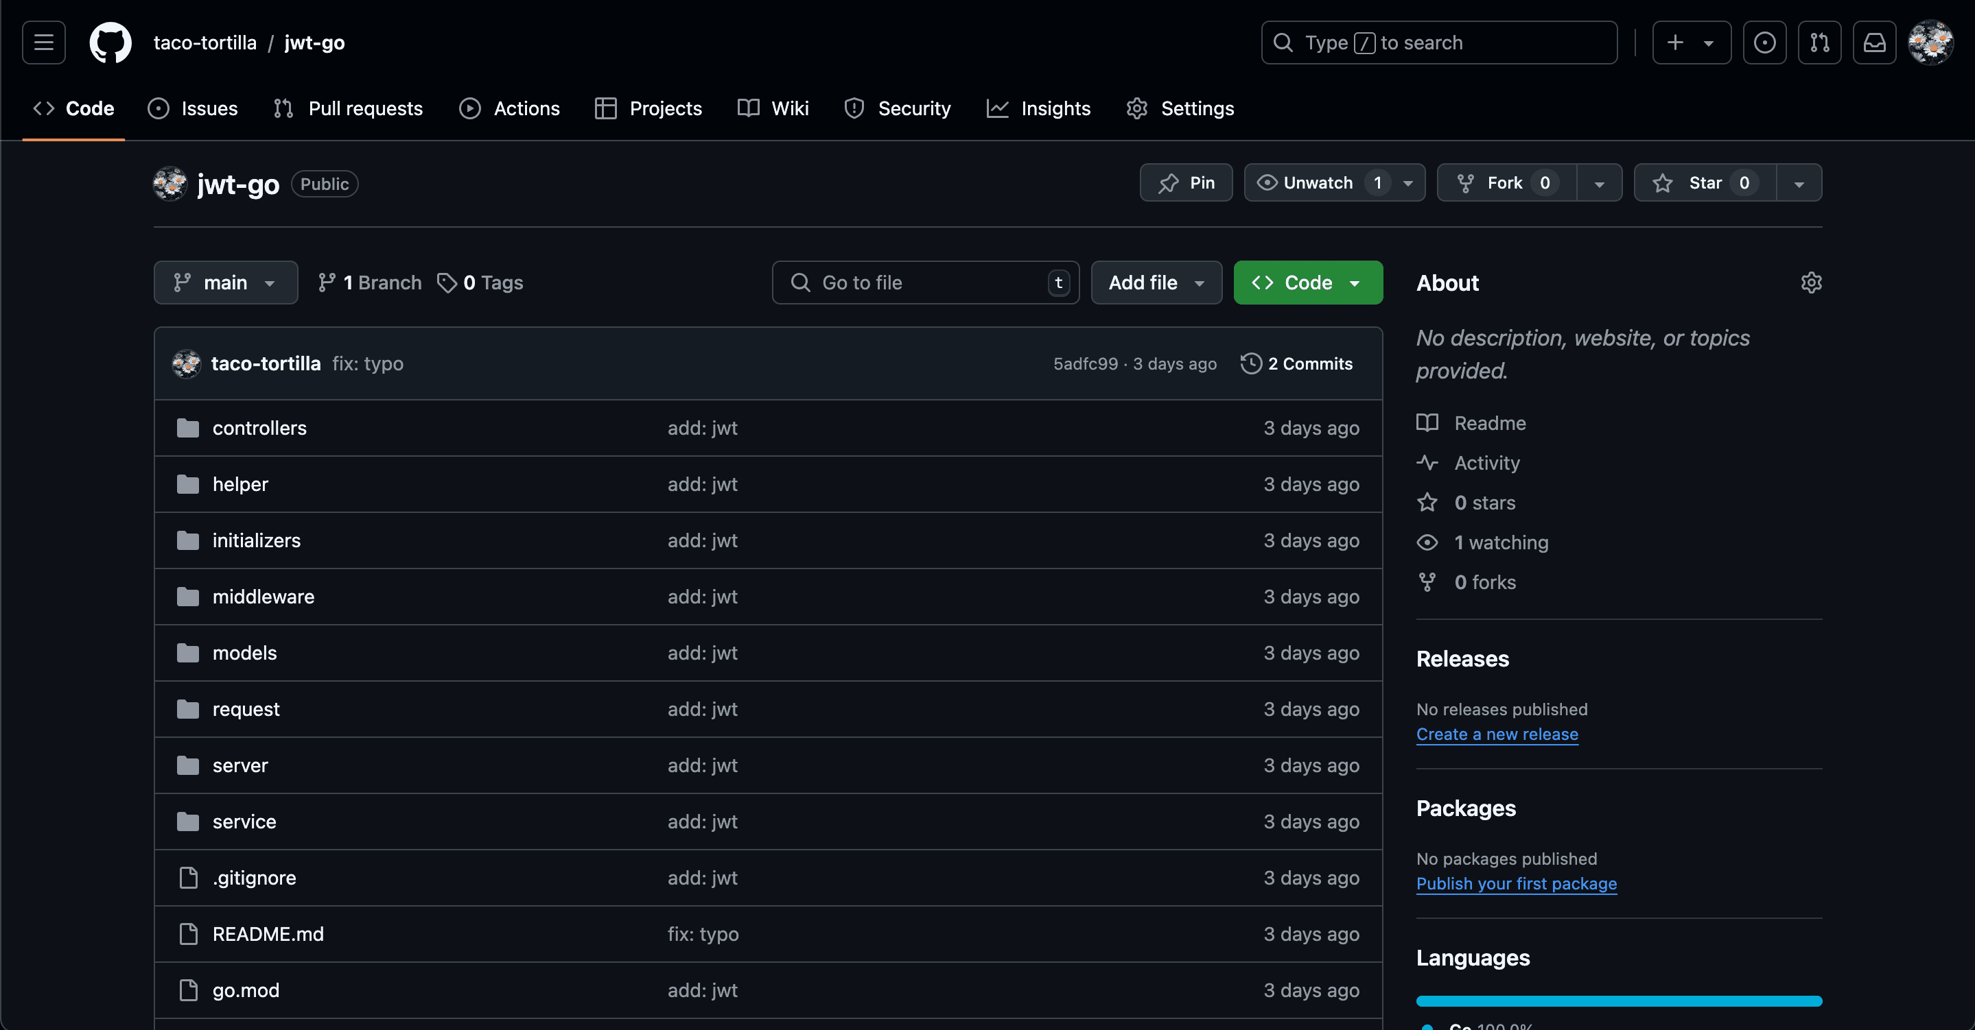
Task: Open the Actions tab
Action: [x=510, y=109]
